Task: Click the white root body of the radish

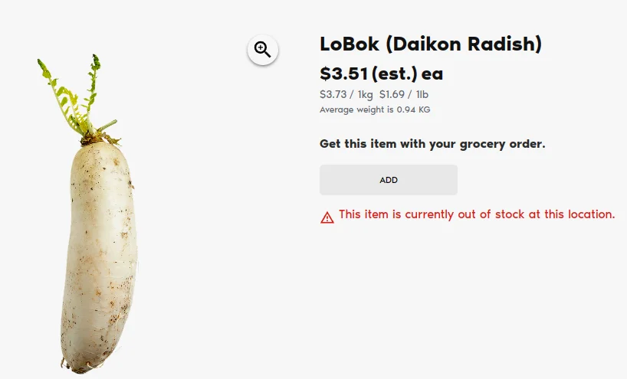Action: tap(100, 245)
